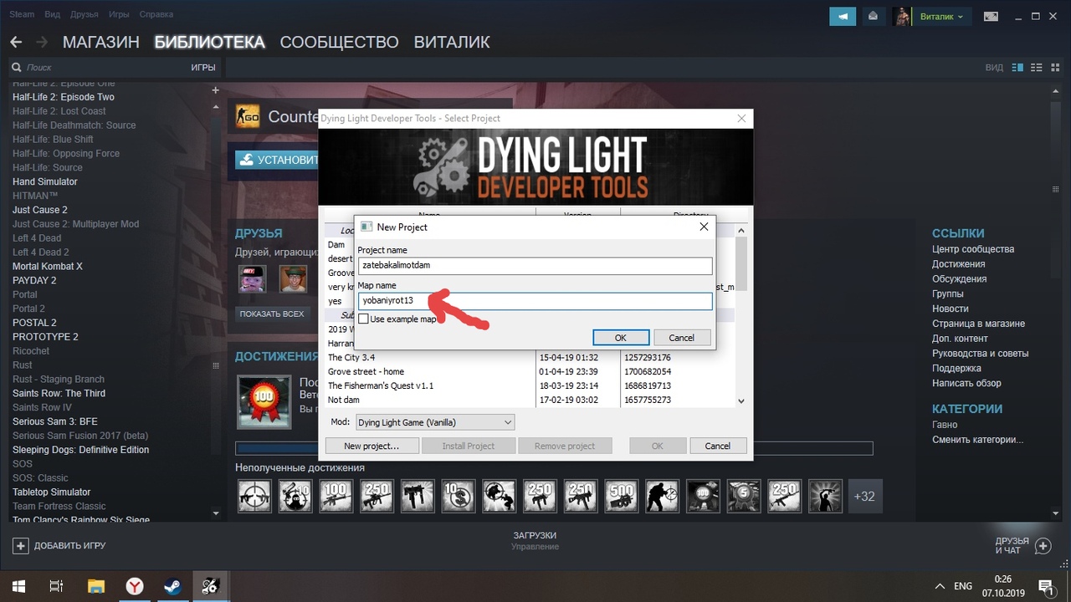Click the Map name input field
This screenshot has height=602, width=1071.
click(x=535, y=301)
